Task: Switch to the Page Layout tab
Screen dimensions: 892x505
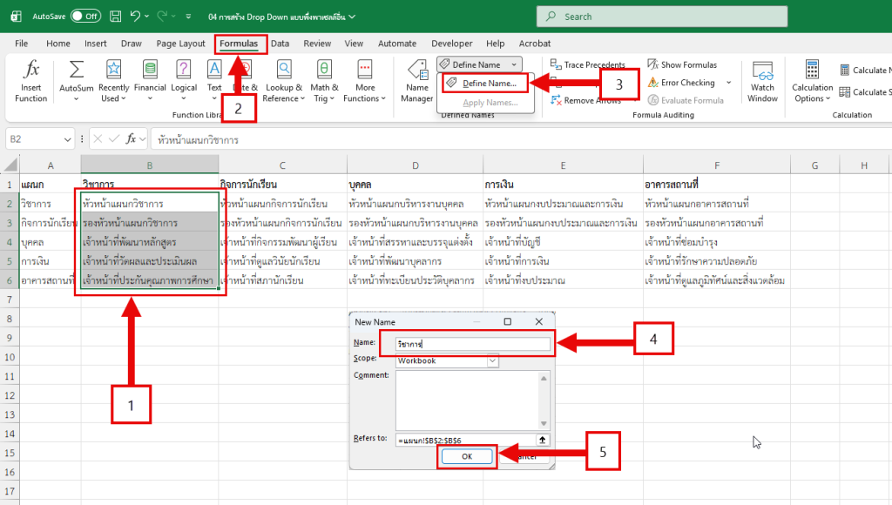Action: (x=180, y=44)
